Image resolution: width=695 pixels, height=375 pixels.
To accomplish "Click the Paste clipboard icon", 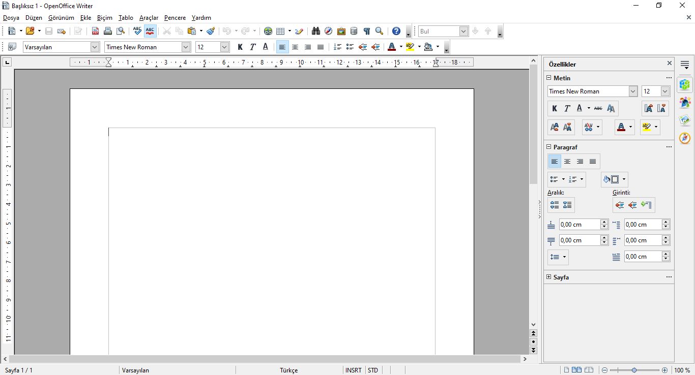I will point(192,31).
